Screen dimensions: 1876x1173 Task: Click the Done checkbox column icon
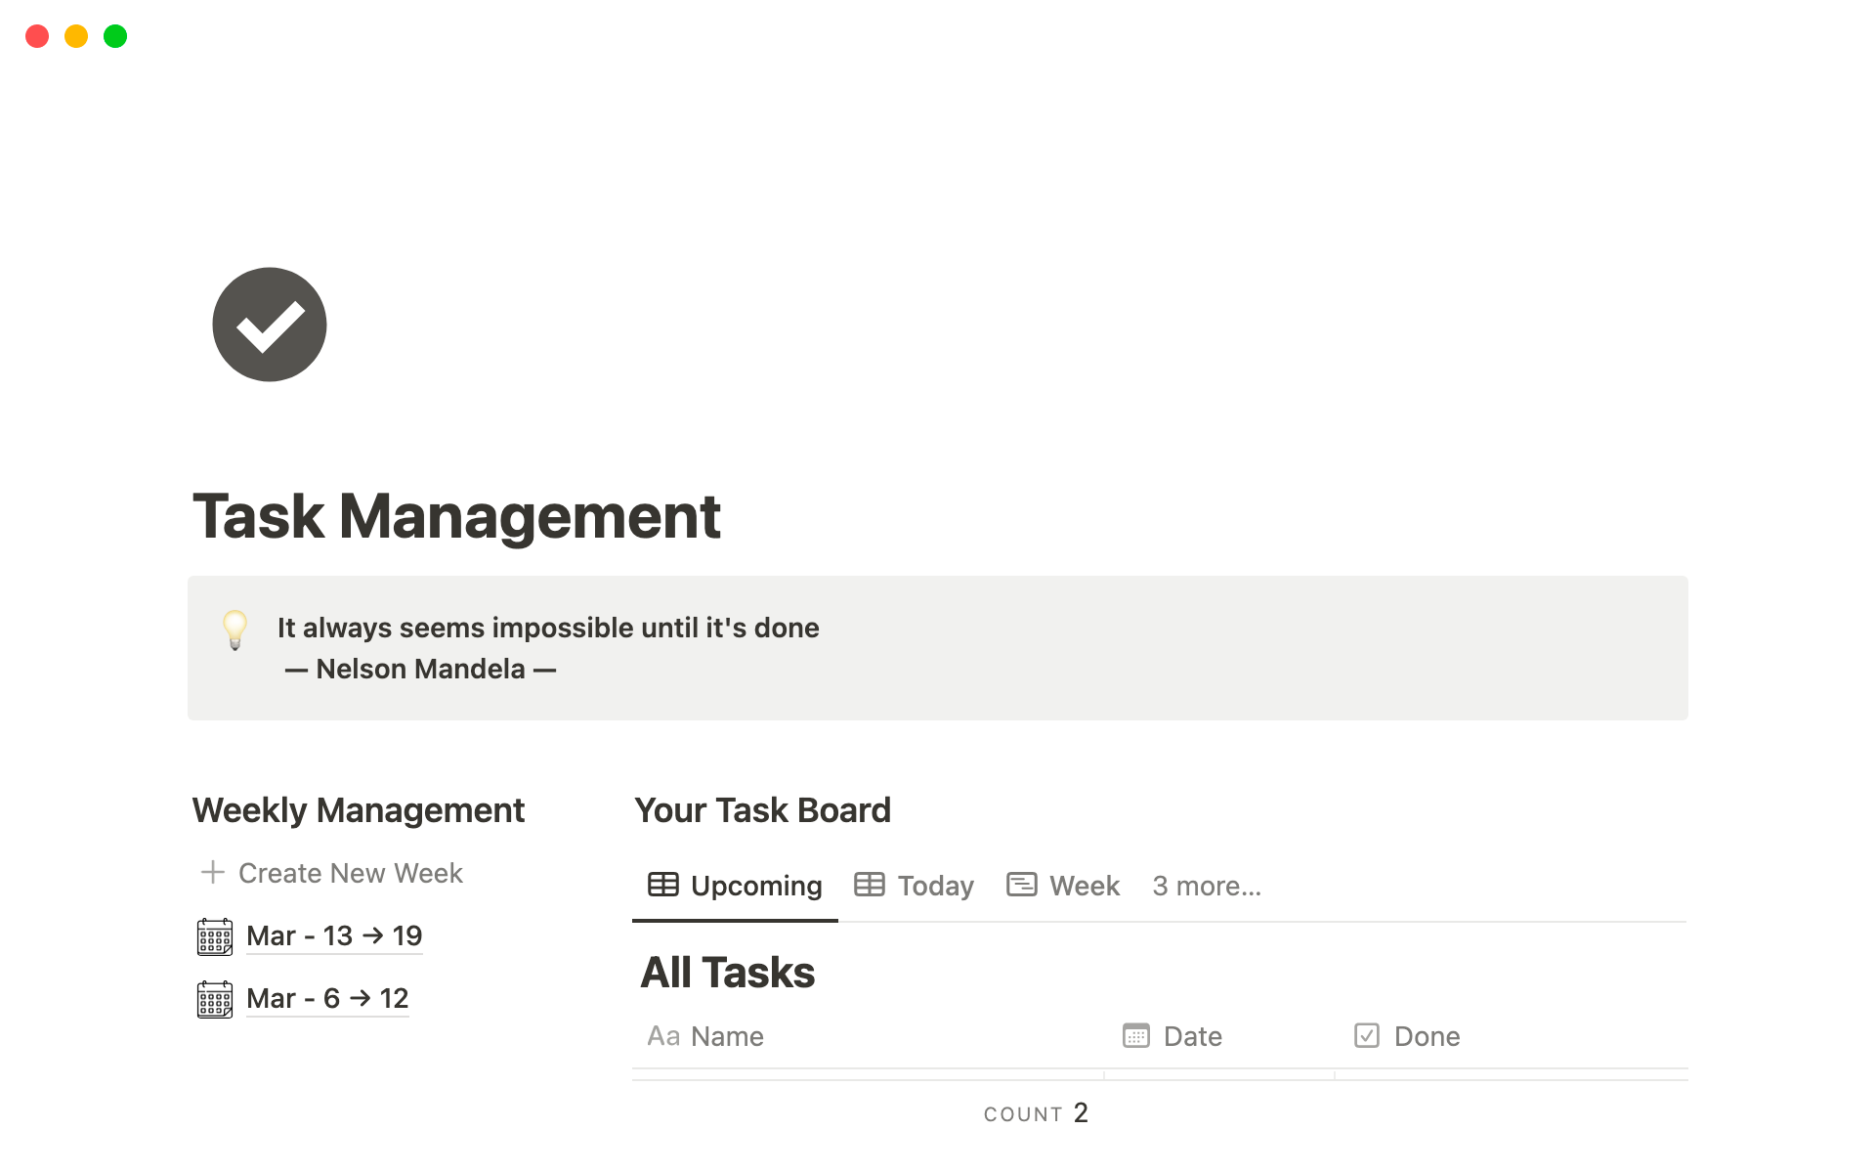(1367, 1035)
